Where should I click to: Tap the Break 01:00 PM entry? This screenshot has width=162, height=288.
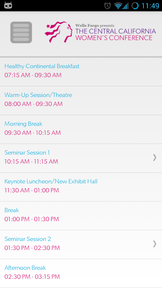coord(81,216)
